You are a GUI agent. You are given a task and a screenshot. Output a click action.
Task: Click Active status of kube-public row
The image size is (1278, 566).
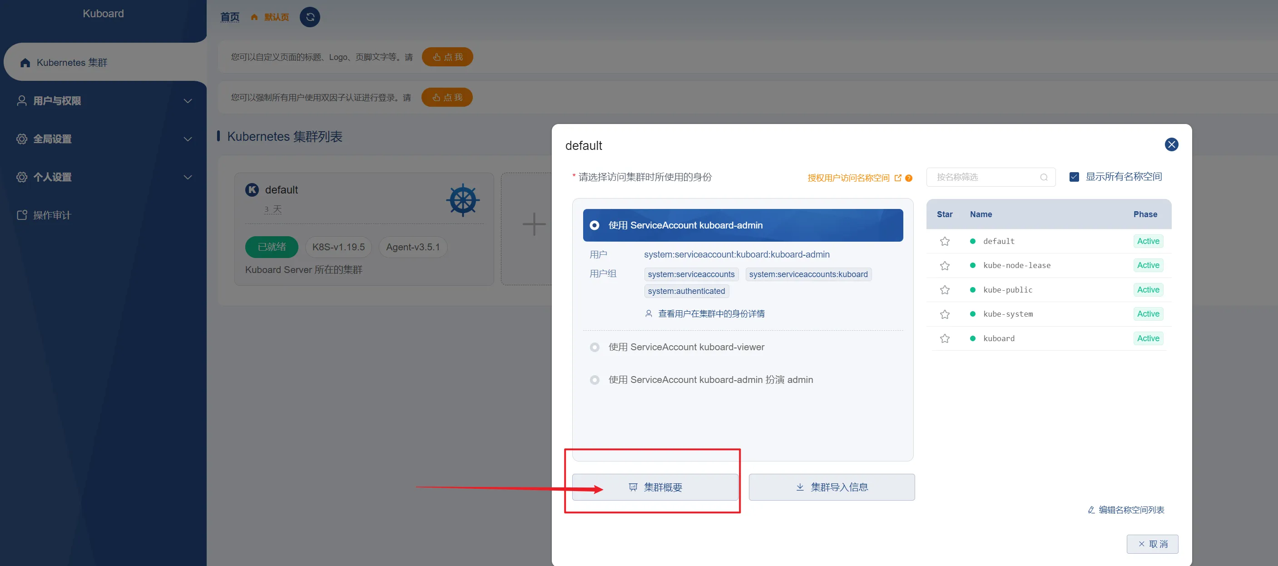click(x=1148, y=290)
